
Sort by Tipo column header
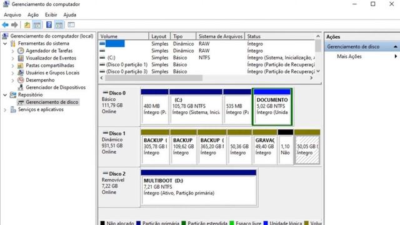click(183, 36)
